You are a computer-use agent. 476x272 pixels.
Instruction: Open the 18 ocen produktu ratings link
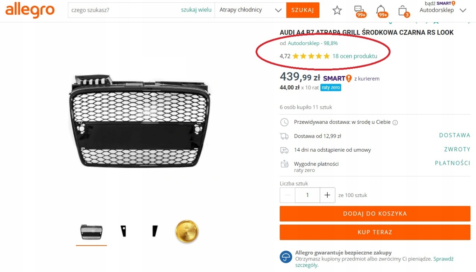coord(355,56)
